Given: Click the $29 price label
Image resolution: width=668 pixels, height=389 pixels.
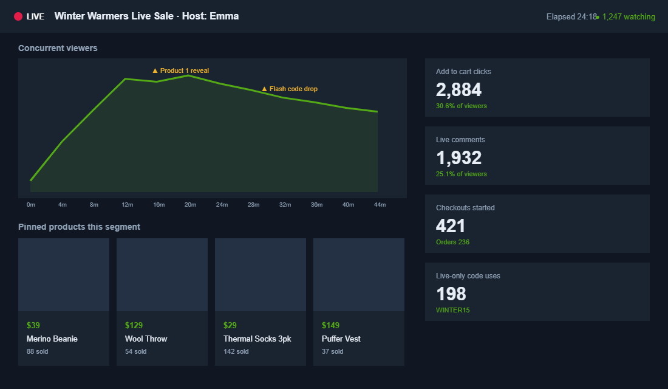Looking at the screenshot, I should [230, 325].
